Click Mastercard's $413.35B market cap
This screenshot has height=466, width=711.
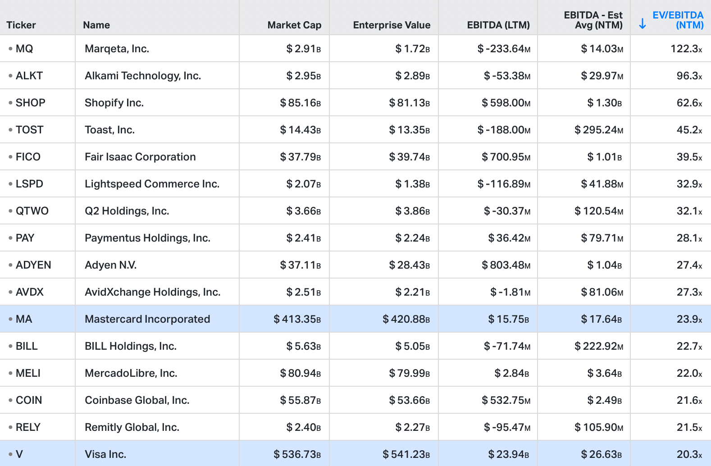click(x=297, y=319)
